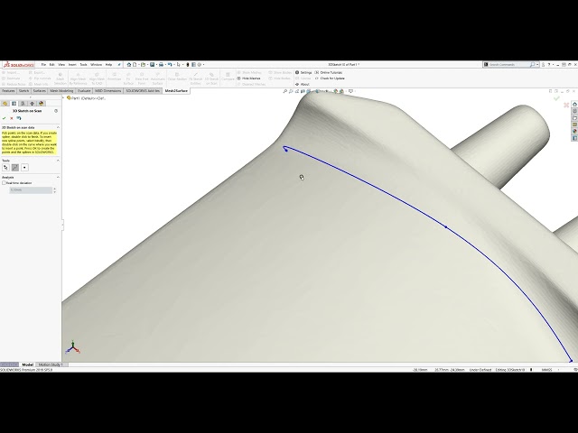
Task: Open the View menu
Action: point(61,64)
